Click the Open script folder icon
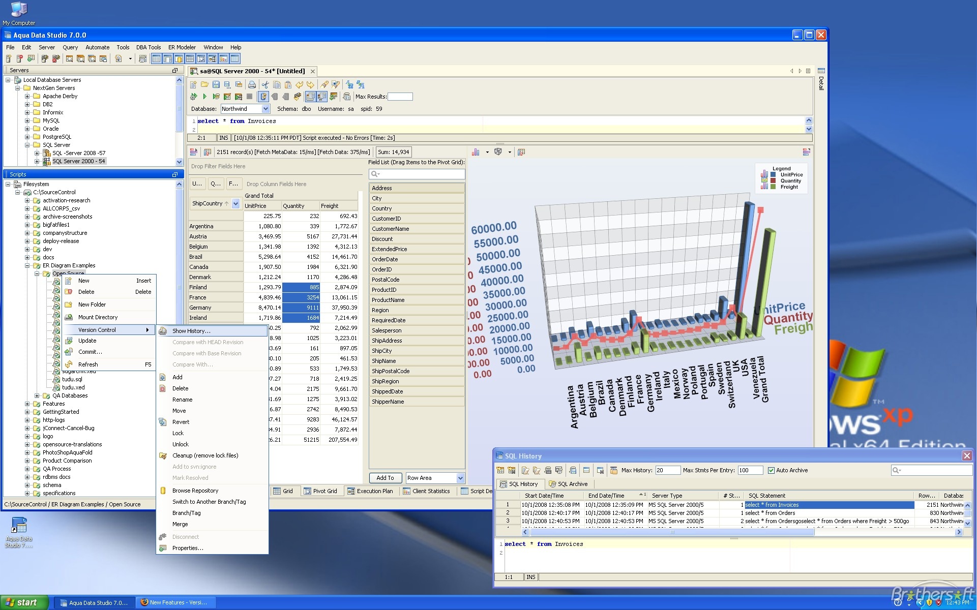The height and width of the screenshot is (610, 977). (204, 84)
